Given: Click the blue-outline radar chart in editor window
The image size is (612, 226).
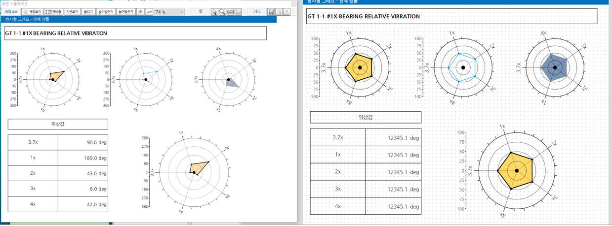Looking at the screenshot, I should coord(463,67).
